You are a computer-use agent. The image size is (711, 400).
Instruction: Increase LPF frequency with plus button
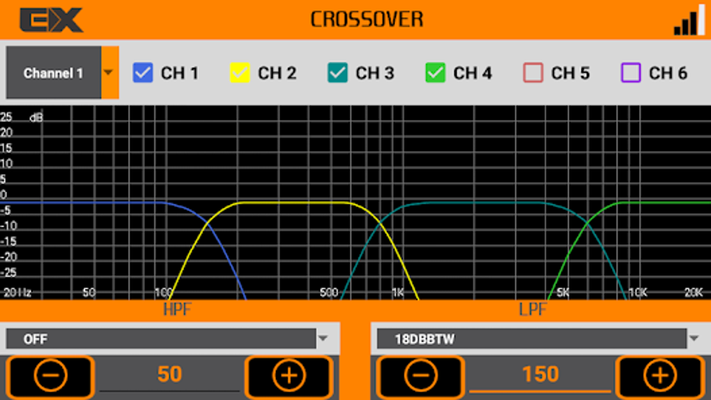pyautogui.click(x=659, y=376)
